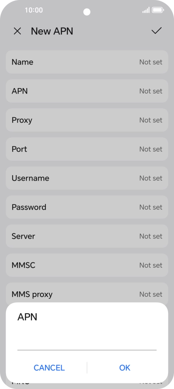Tap the 10:00 clock in status bar
This screenshot has height=389, width=174.
(34, 10)
